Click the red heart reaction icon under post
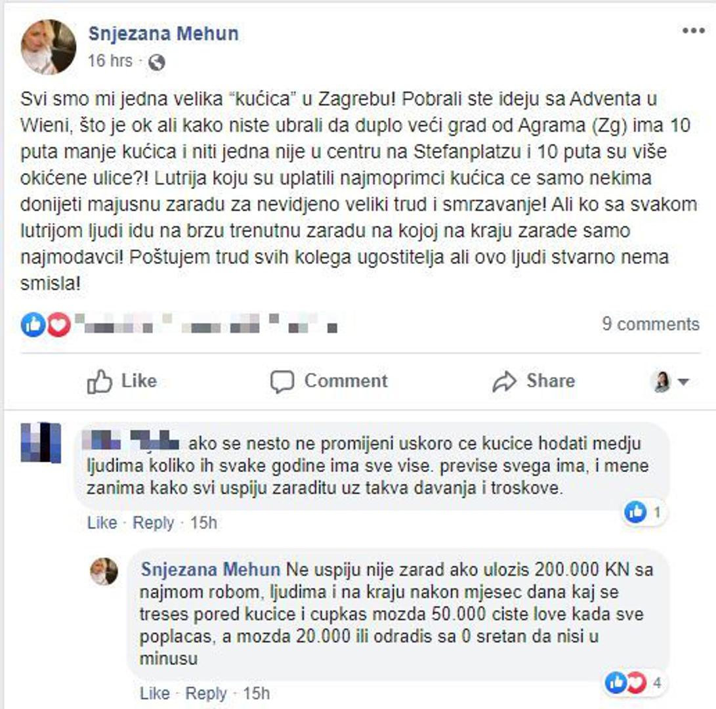The image size is (716, 709). [58, 325]
